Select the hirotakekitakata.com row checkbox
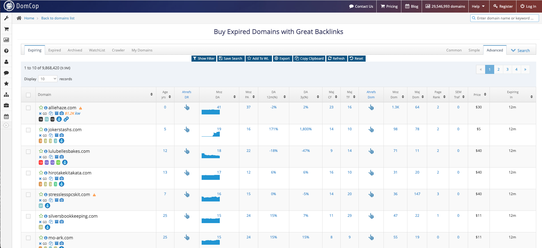 28,173
